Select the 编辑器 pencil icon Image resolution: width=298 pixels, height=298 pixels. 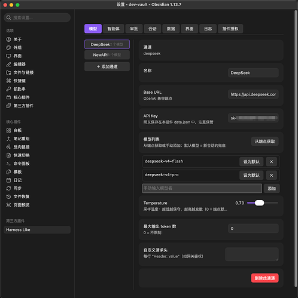coord(8,64)
